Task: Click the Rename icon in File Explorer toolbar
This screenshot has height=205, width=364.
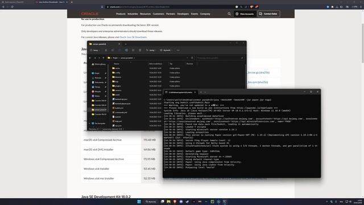Action: pos(126,50)
